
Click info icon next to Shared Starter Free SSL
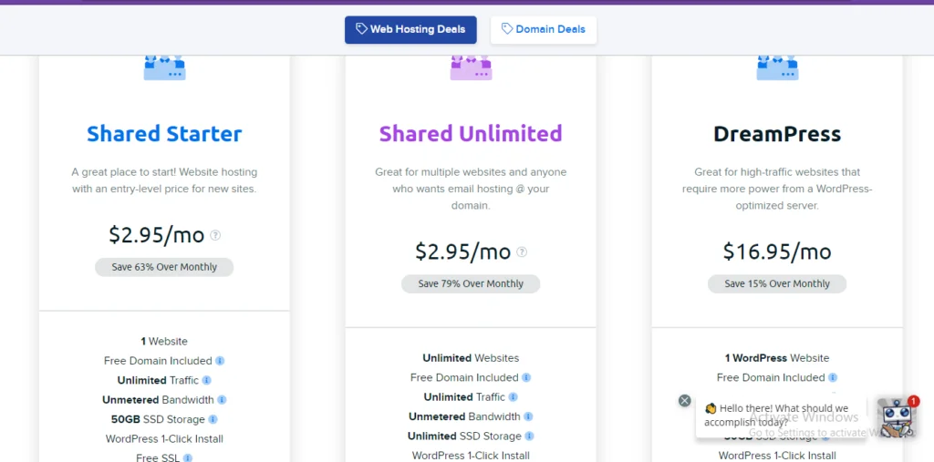188,457
